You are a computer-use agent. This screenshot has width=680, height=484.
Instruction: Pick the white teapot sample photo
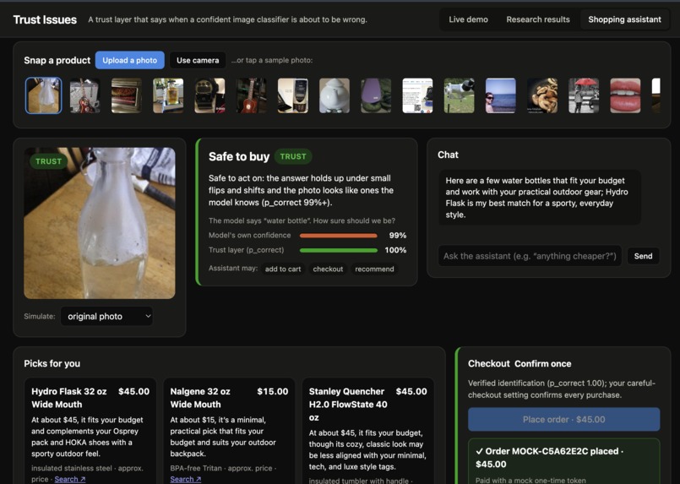335,95
